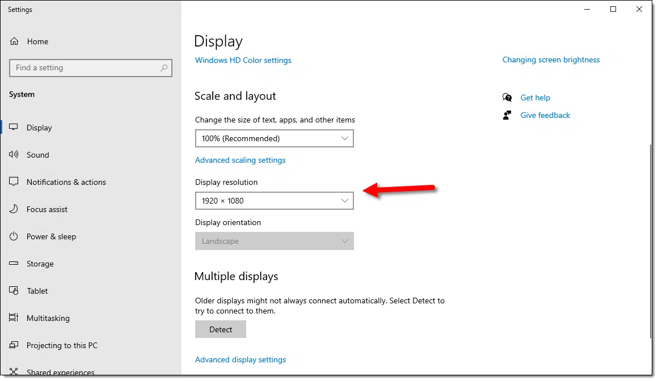Open Projecting to this PC page

(62, 345)
